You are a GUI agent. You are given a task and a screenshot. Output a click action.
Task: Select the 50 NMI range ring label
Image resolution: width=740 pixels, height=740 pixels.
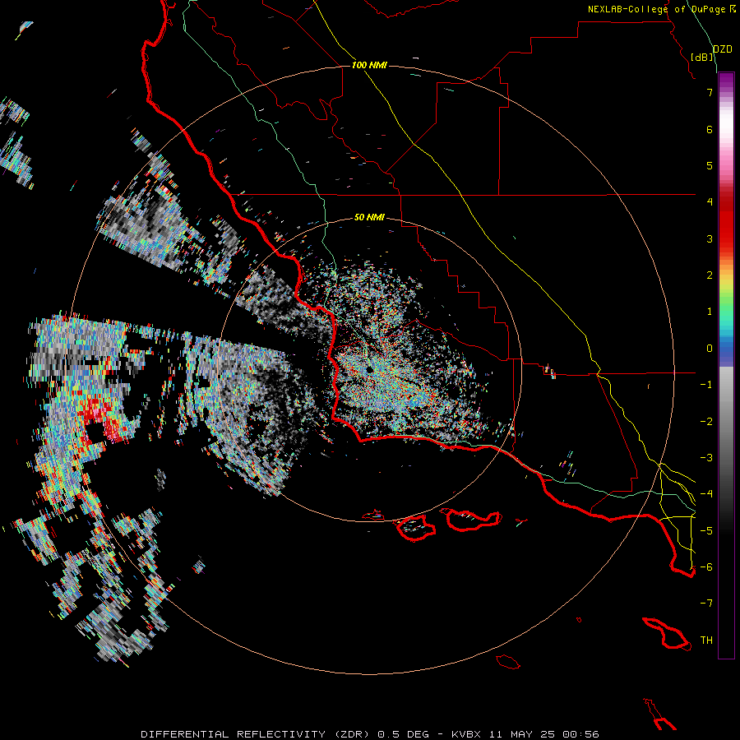point(369,217)
